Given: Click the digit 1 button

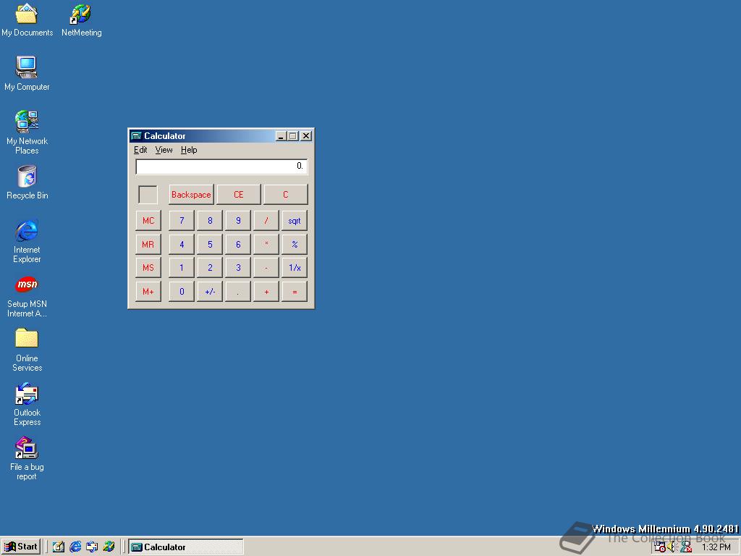Looking at the screenshot, I should click(182, 268).
